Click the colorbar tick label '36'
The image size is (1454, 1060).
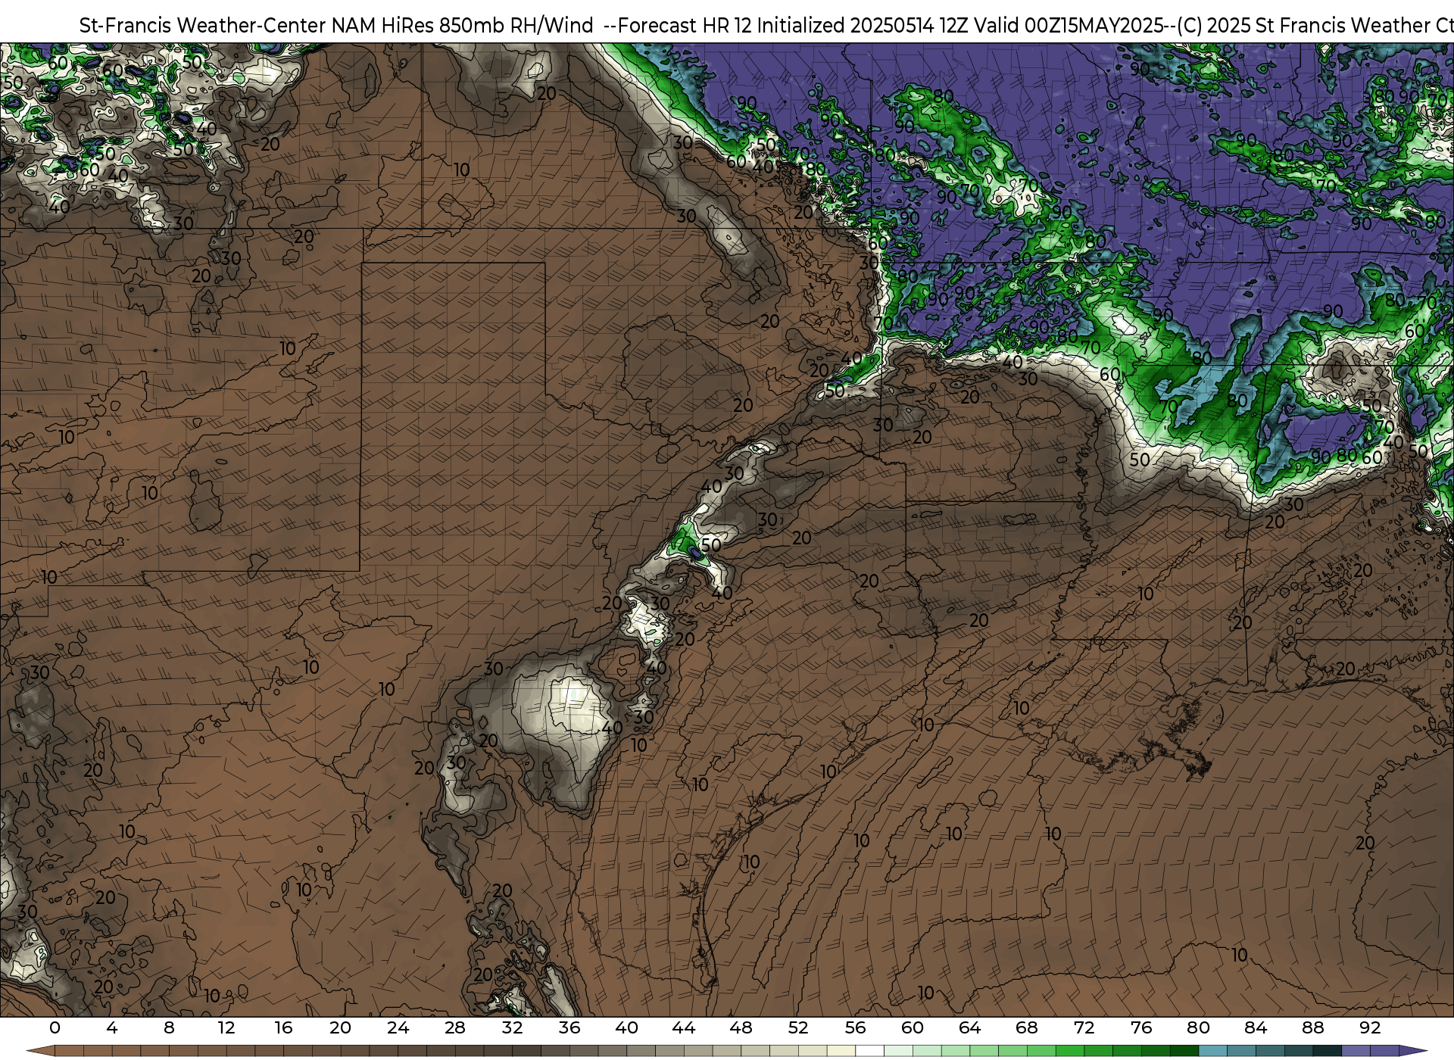[x=569, y=1027]
